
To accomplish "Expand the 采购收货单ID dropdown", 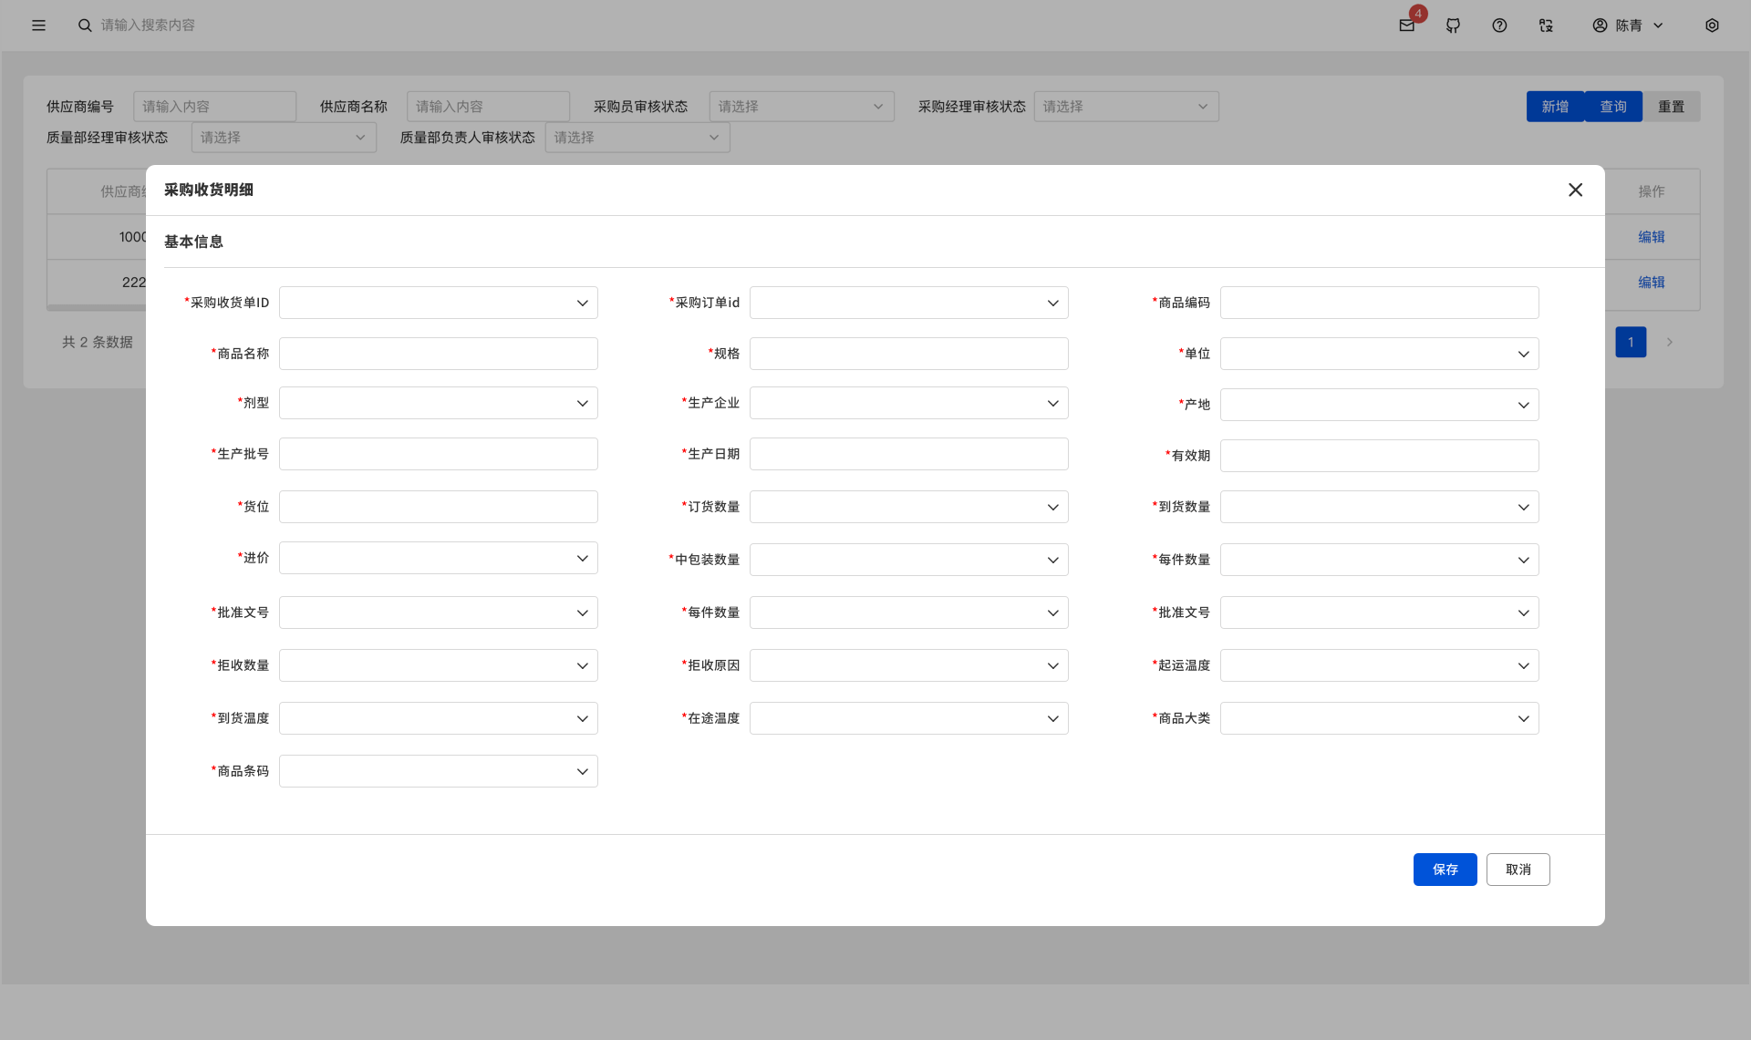I will click(438, 303).
